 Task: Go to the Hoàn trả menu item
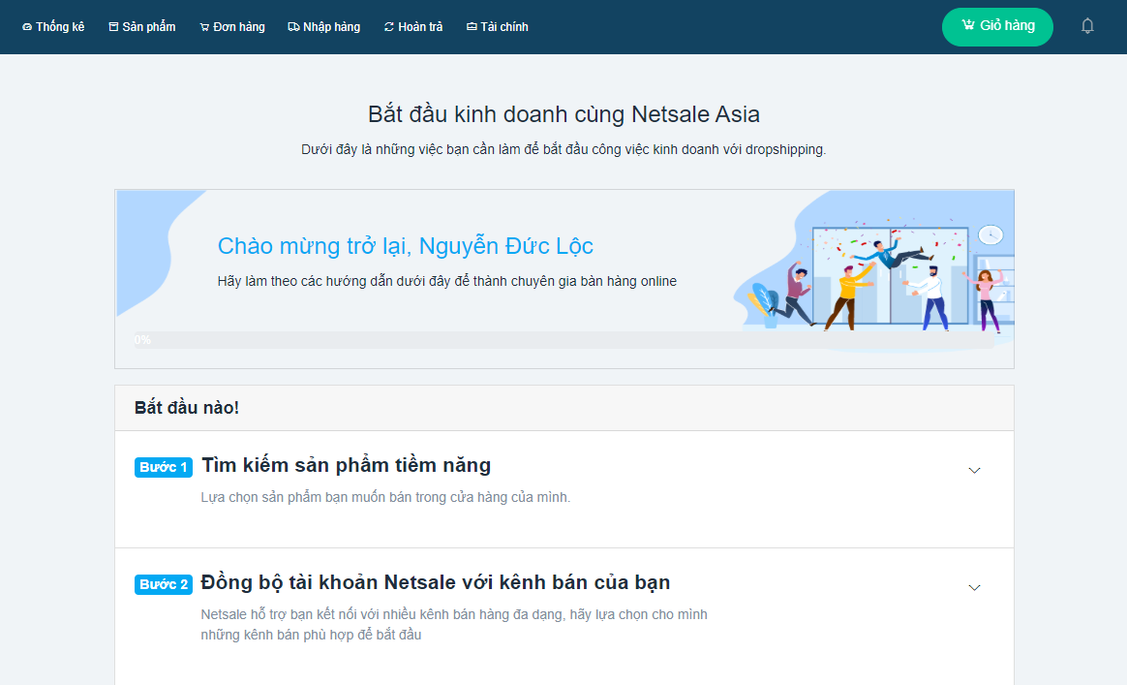pyautogui.click(x=413, y=26)
